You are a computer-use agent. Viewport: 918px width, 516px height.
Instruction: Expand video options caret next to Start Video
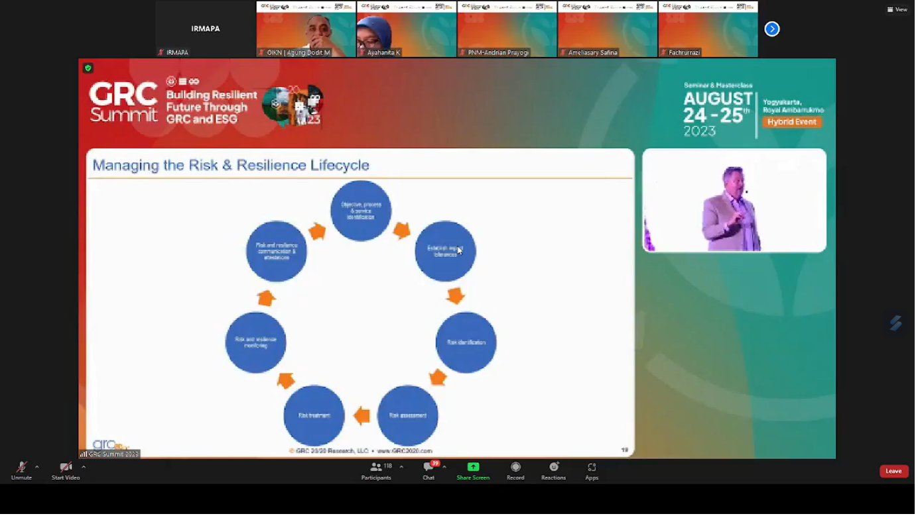[84, 467]
